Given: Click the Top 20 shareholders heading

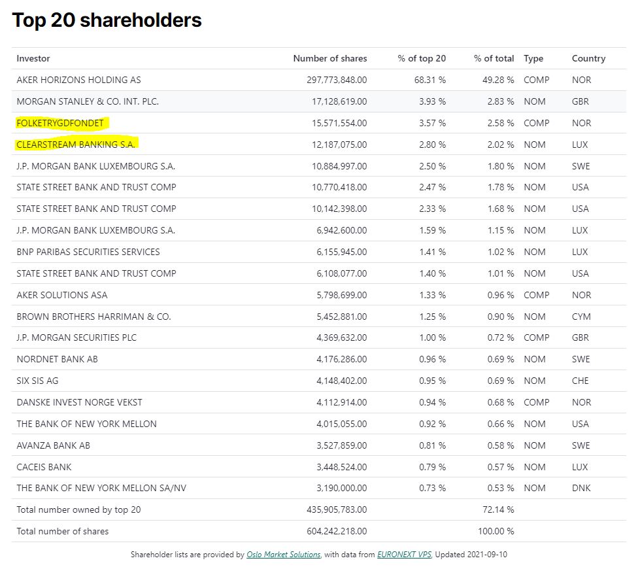Looking at the screenshot, I should 107,20.
